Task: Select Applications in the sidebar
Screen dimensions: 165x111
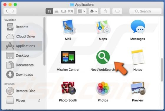Action: [x=22, y=46]
